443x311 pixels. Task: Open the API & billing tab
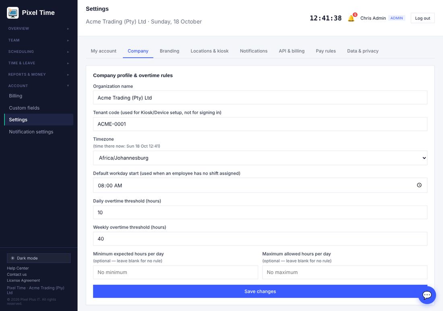click(292, 51)
